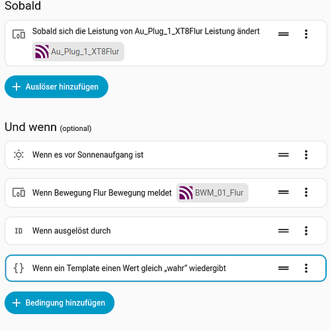Open overflow menu of Template condition

click(x=306, y=268)
